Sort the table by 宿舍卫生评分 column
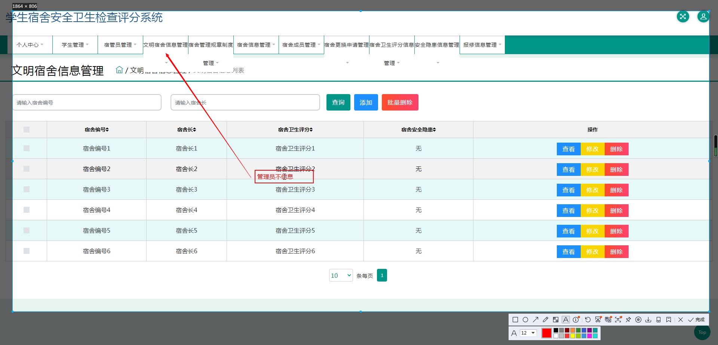 click(x=295, y=130)
